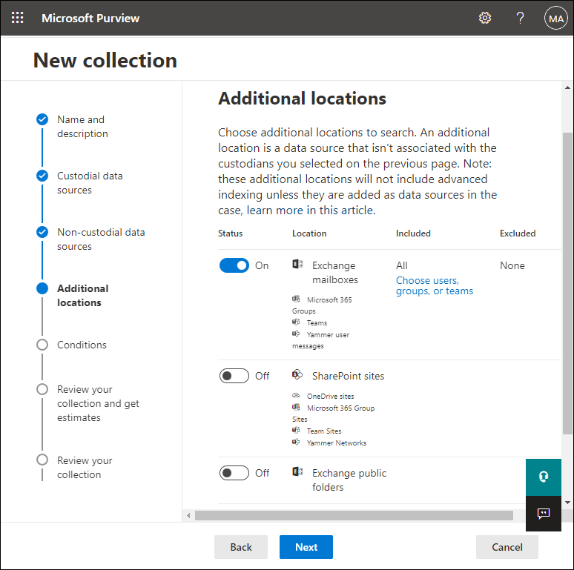Open the Settings gear icon
574x570 pixels.
pyautogui.click(x=485, y=18)
